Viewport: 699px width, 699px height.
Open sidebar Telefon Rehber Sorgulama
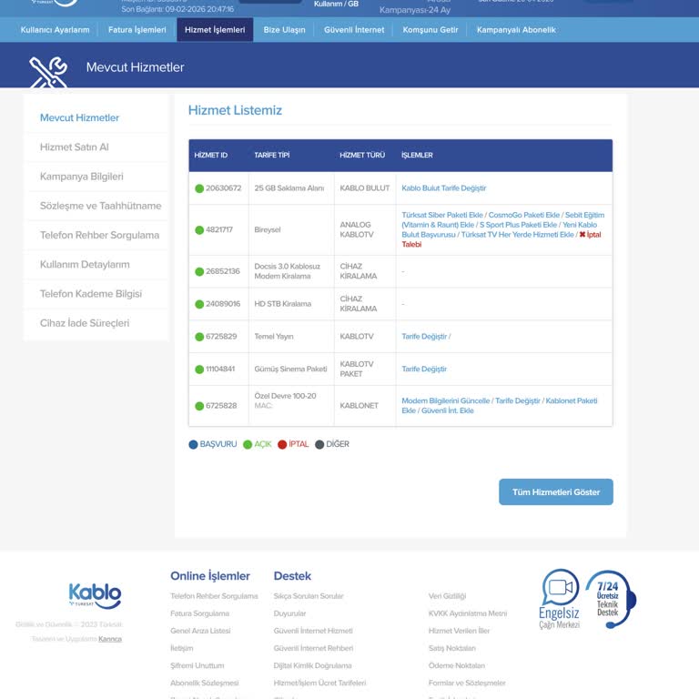coord(99,236)
